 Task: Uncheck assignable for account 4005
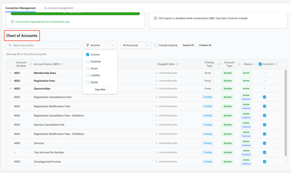(x=265, y=97)
